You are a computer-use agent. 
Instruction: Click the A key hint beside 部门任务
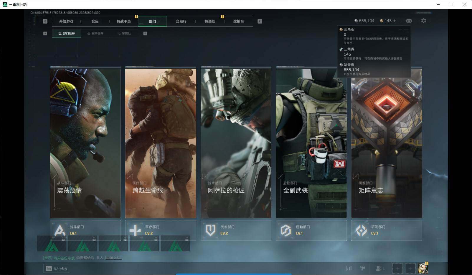pos(45,33)
